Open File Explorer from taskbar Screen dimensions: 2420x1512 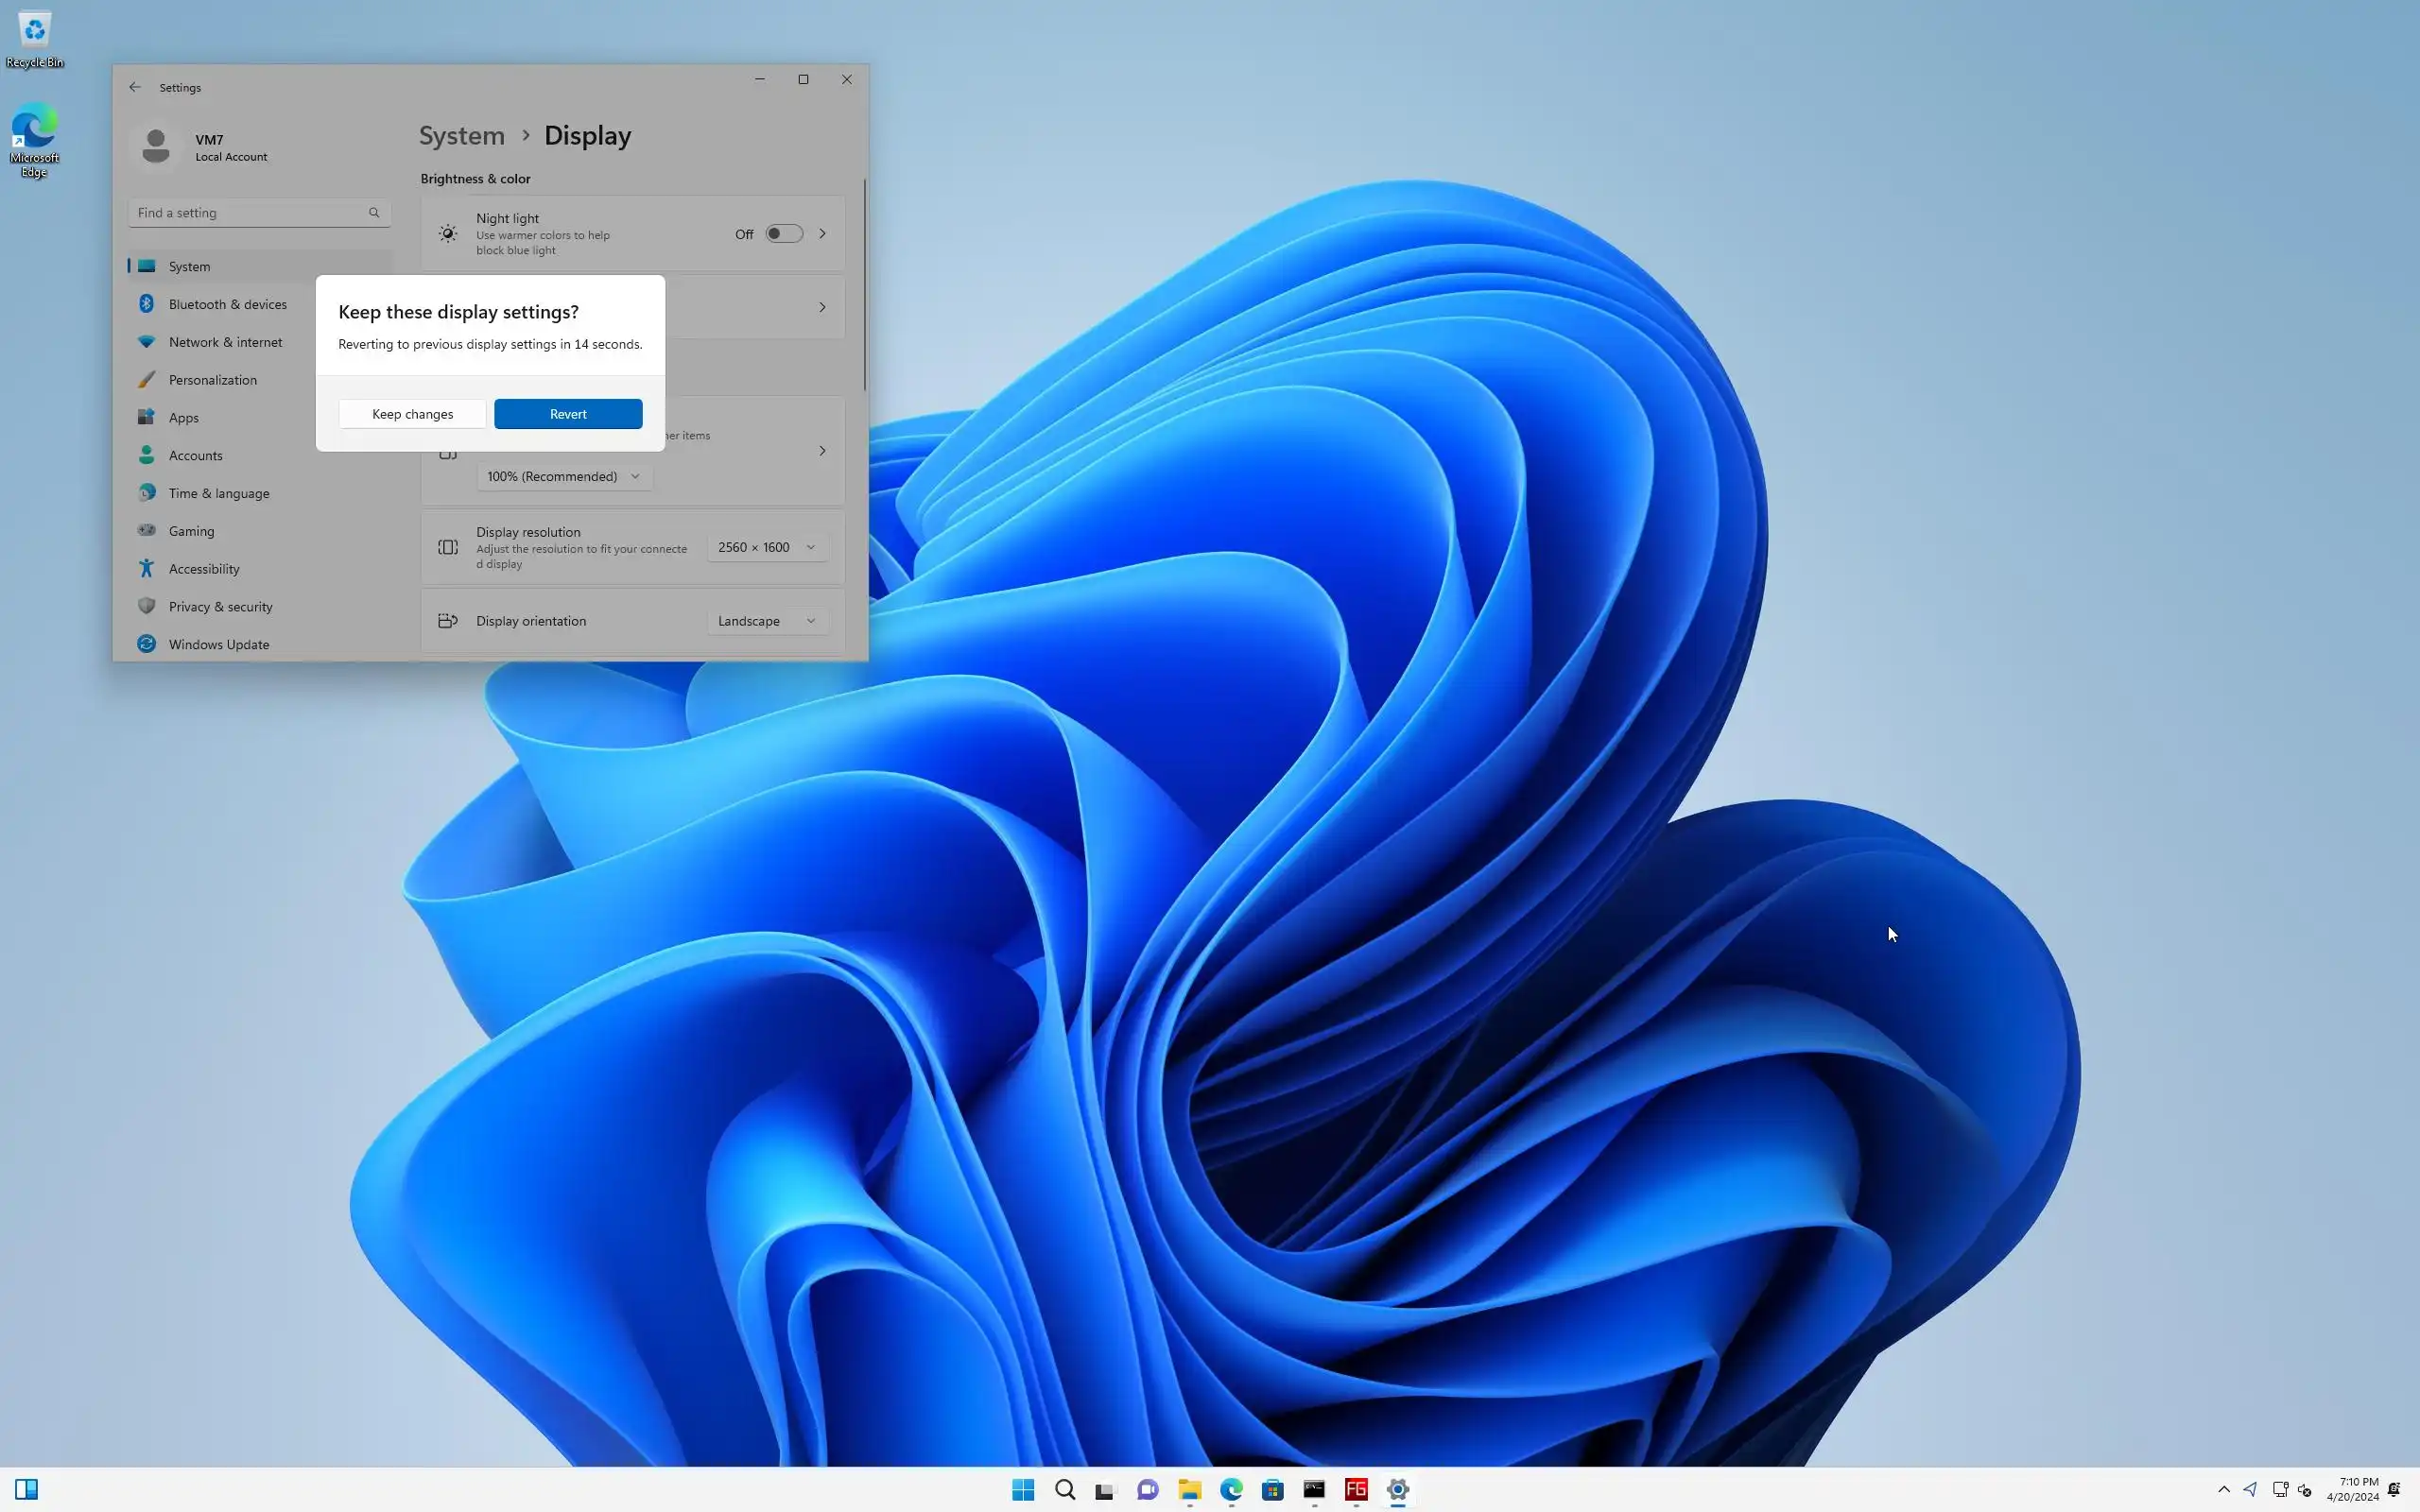(x=1189, y=1490)
